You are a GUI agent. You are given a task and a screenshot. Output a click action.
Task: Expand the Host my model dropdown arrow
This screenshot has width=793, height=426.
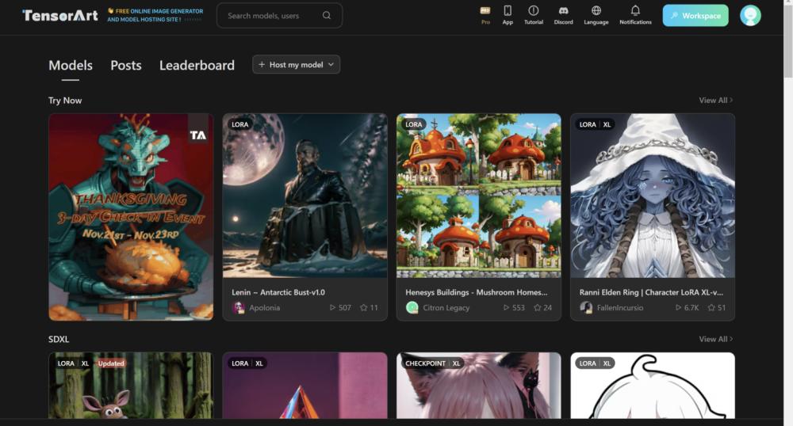331,65
